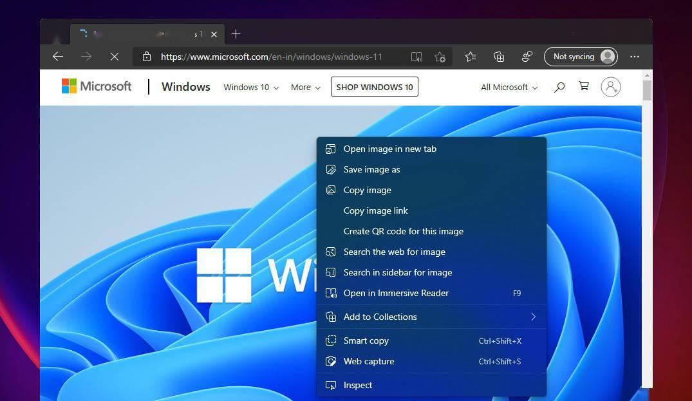692x401 pixels.
Task: Select Copy image link
Action: tap(431, 211)
